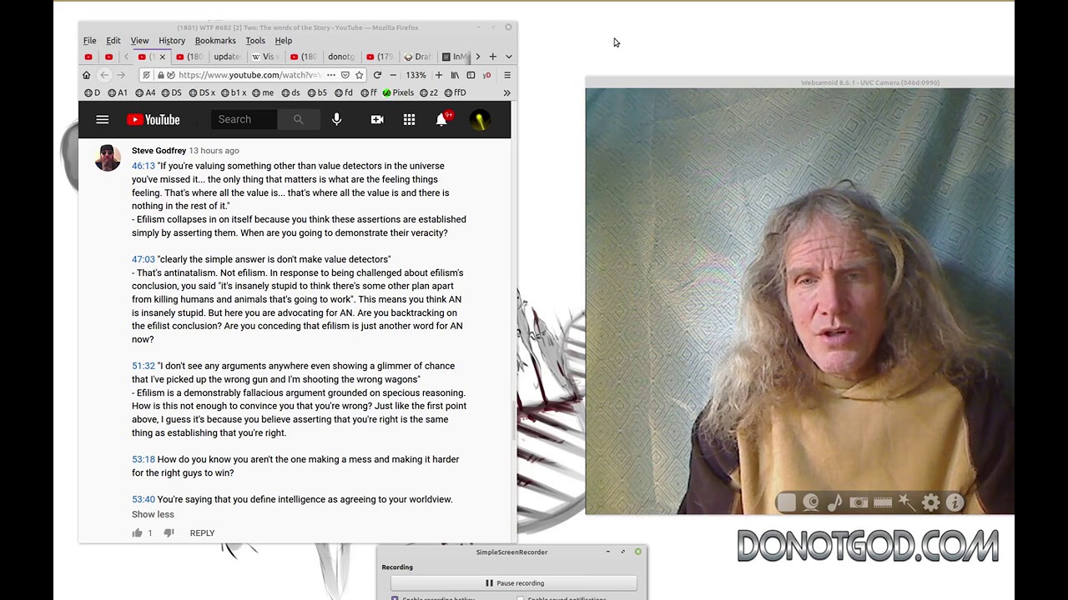Zoom in with plus toolbar button
The width and height of the screenshot is (1068, 600).
(x=439, y=75)
